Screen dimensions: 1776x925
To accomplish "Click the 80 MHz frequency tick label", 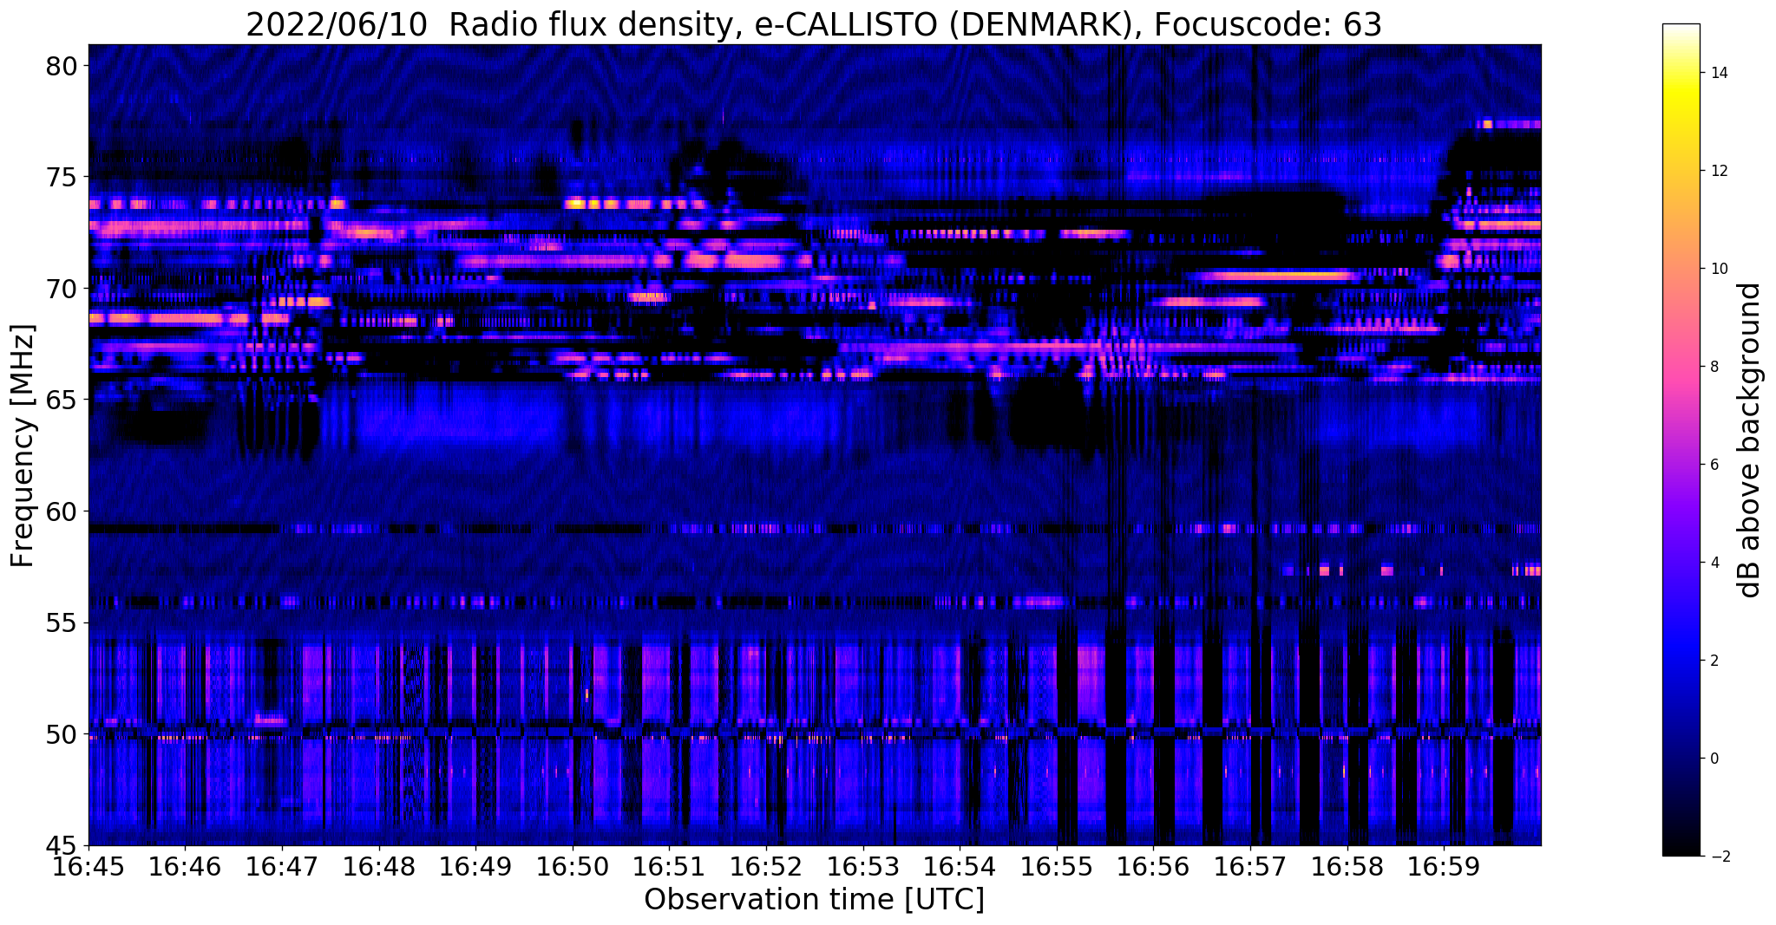I will pos(63,66).
